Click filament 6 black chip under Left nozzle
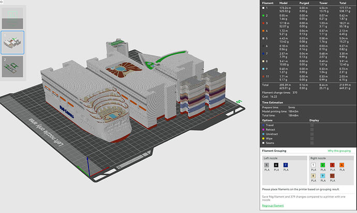Image resolution: width=357 pixels, height=213 pixels. click(x=276, y=165)
